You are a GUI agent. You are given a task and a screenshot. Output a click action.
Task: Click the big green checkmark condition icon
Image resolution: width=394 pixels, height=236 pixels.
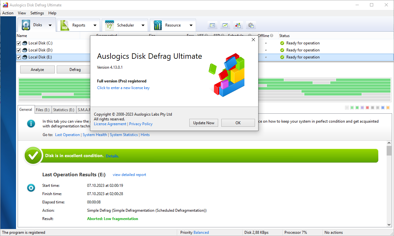click(33, 156)
